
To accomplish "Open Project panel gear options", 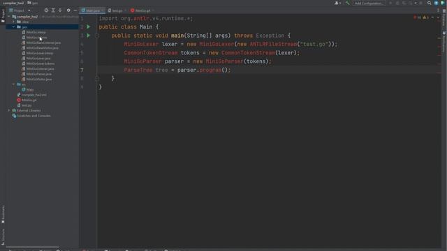I will click(68, 10).
